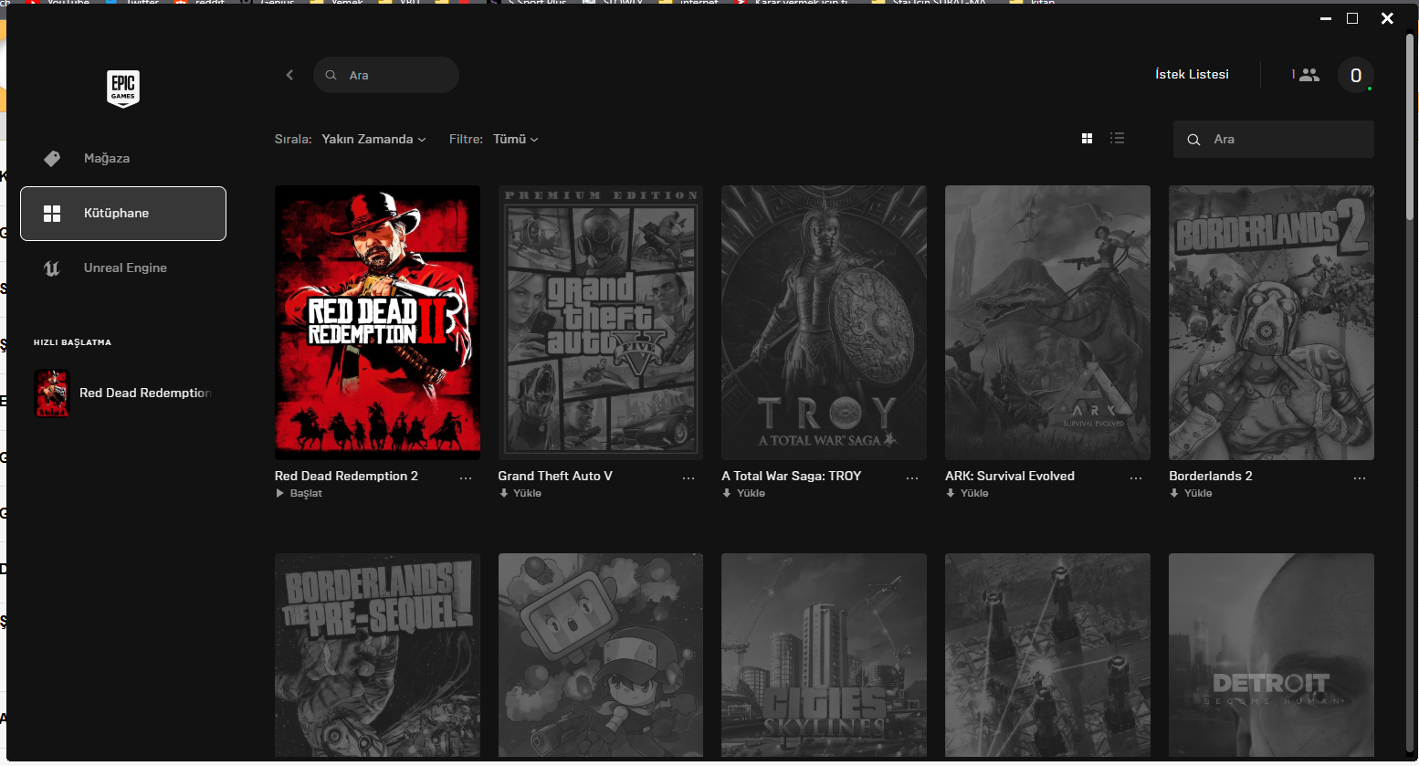Focus the library search field
This screenshot has width=1419, height=766.
pos(1274,140)
